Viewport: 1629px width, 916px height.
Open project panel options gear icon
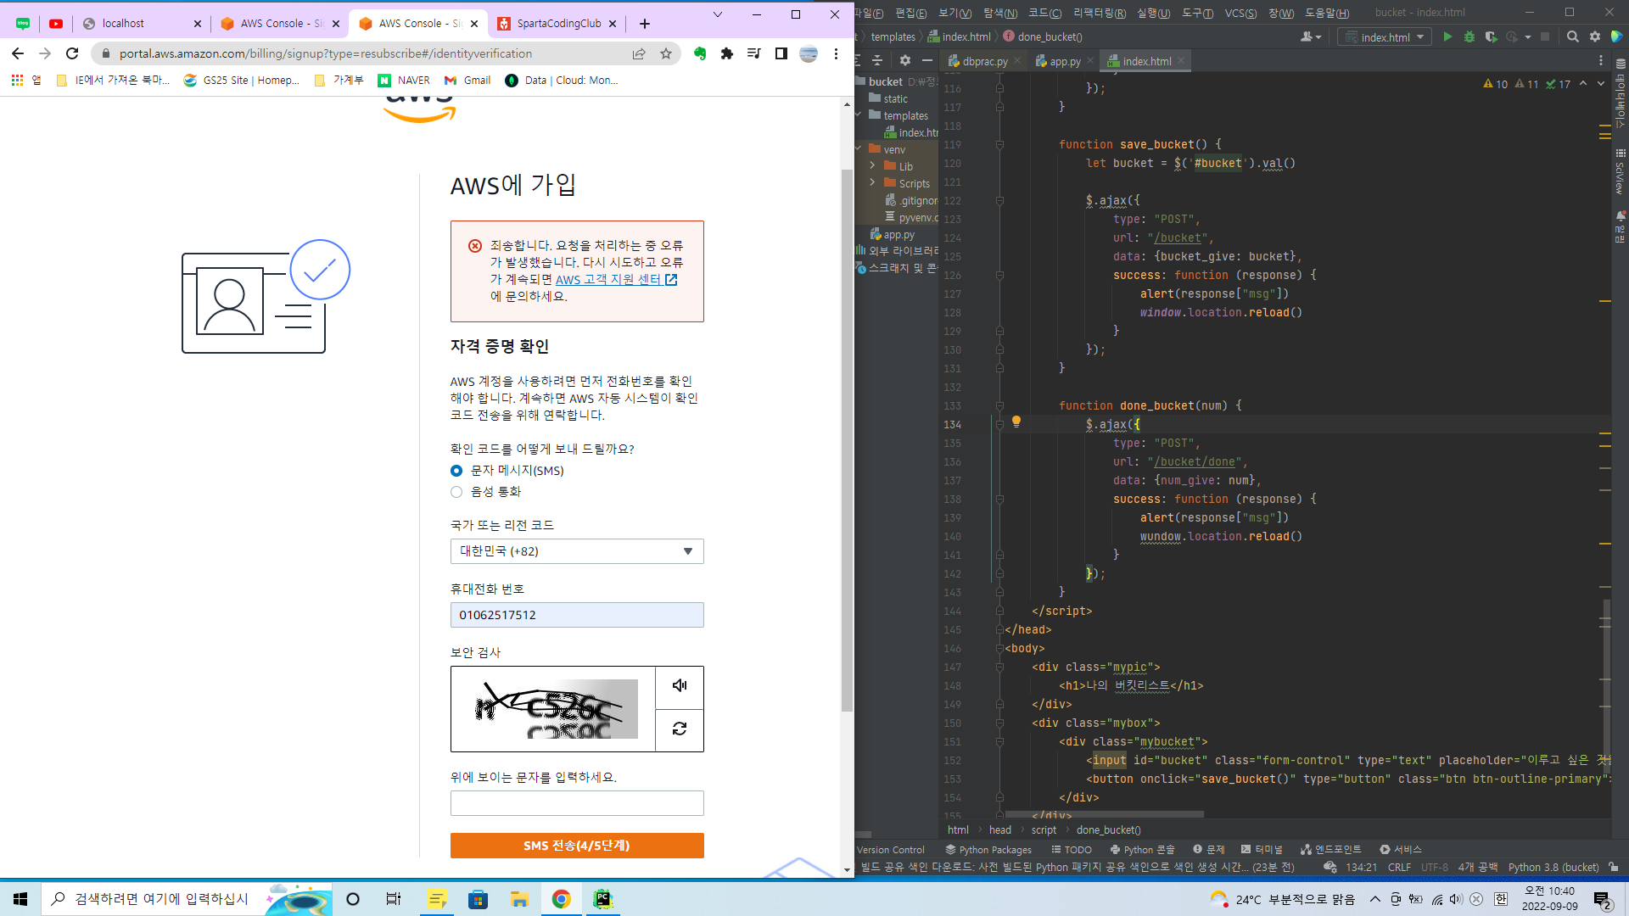coord(904,61)
